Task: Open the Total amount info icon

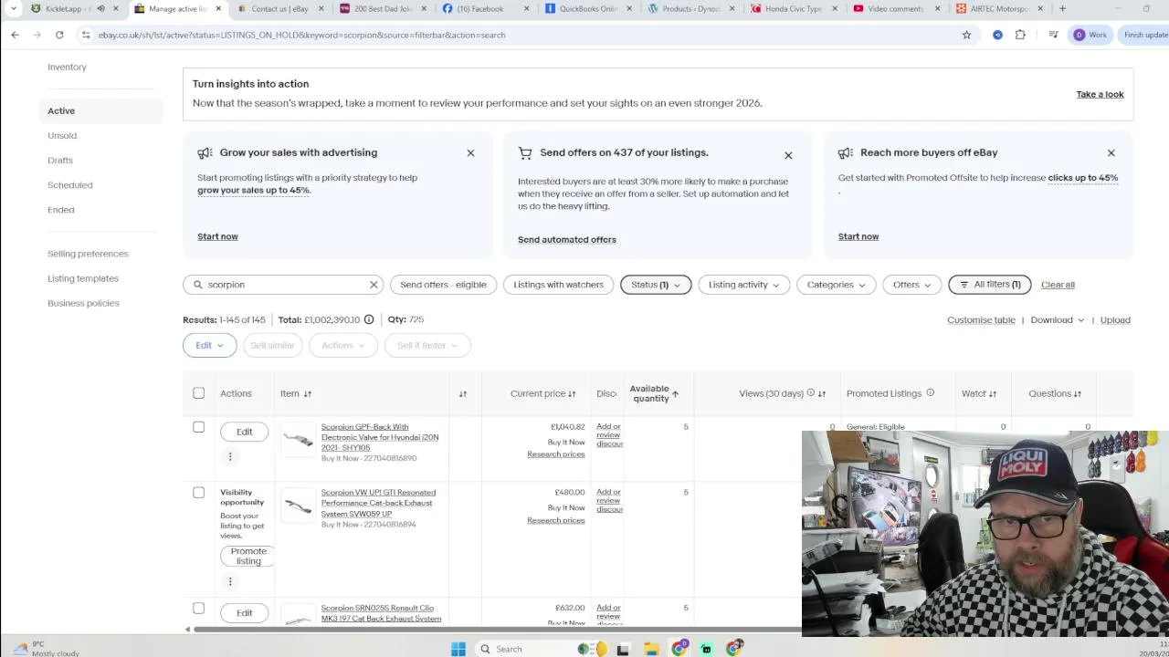Action: 369,319
